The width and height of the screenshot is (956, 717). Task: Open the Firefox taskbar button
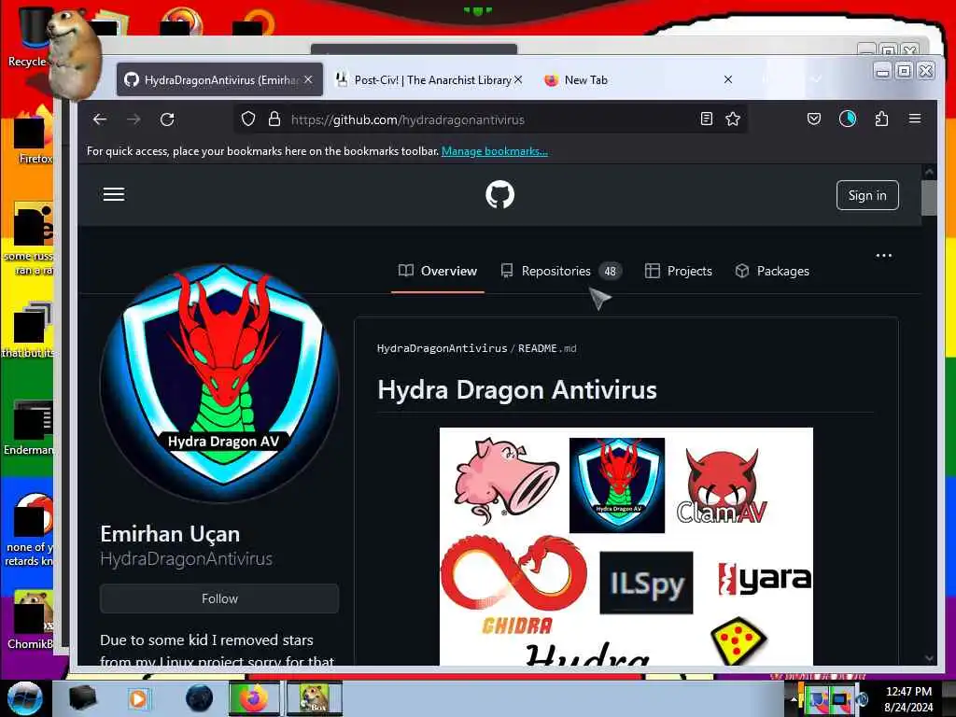(x=254, y=698)
